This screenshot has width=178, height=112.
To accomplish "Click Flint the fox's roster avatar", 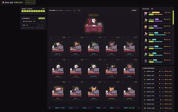I will (x=146, y=27).
